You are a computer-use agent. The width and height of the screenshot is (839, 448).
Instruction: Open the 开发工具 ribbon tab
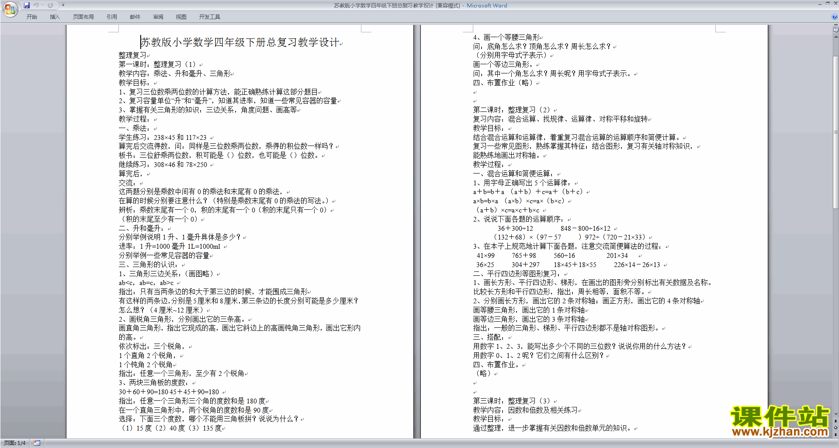pos(210,17)
